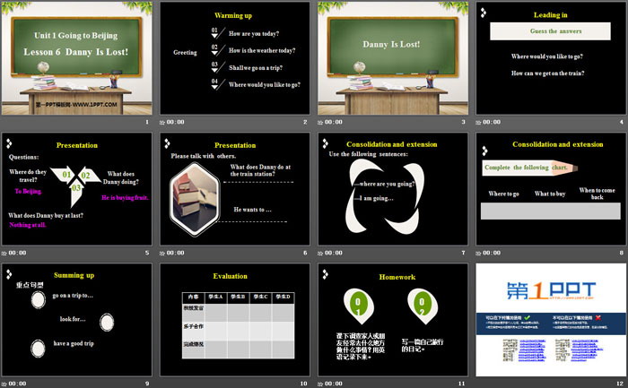Select slide 10 'Evaluation' thumbnail

pos(235,320)
